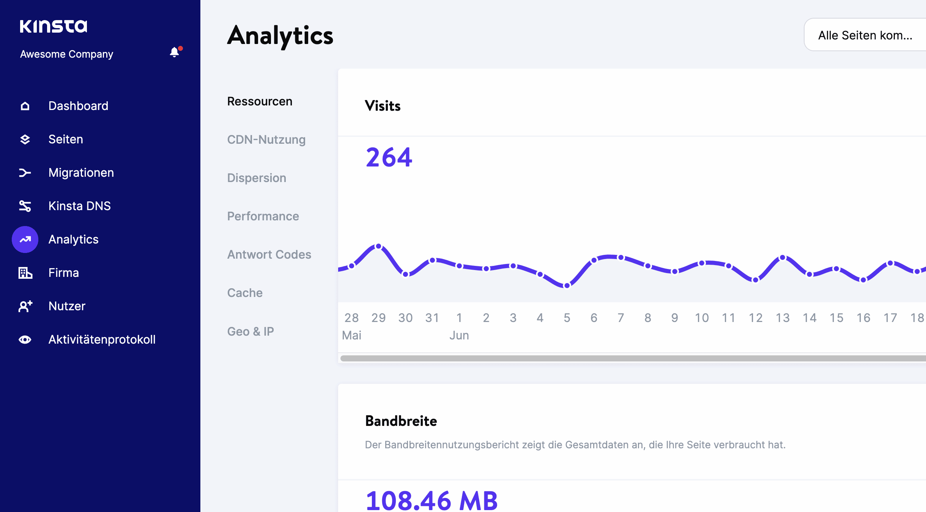Click the peak data point on May 29
The width and height of the screenshot is (926, 512).
[x=378, y=246]
